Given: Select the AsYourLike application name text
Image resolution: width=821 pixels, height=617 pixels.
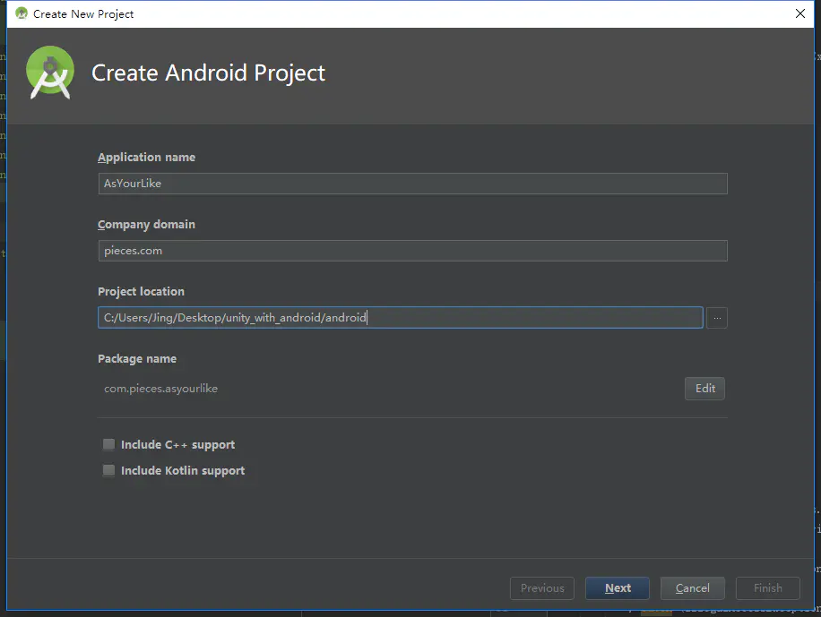Looking at the screenshot, I should 132,184.
